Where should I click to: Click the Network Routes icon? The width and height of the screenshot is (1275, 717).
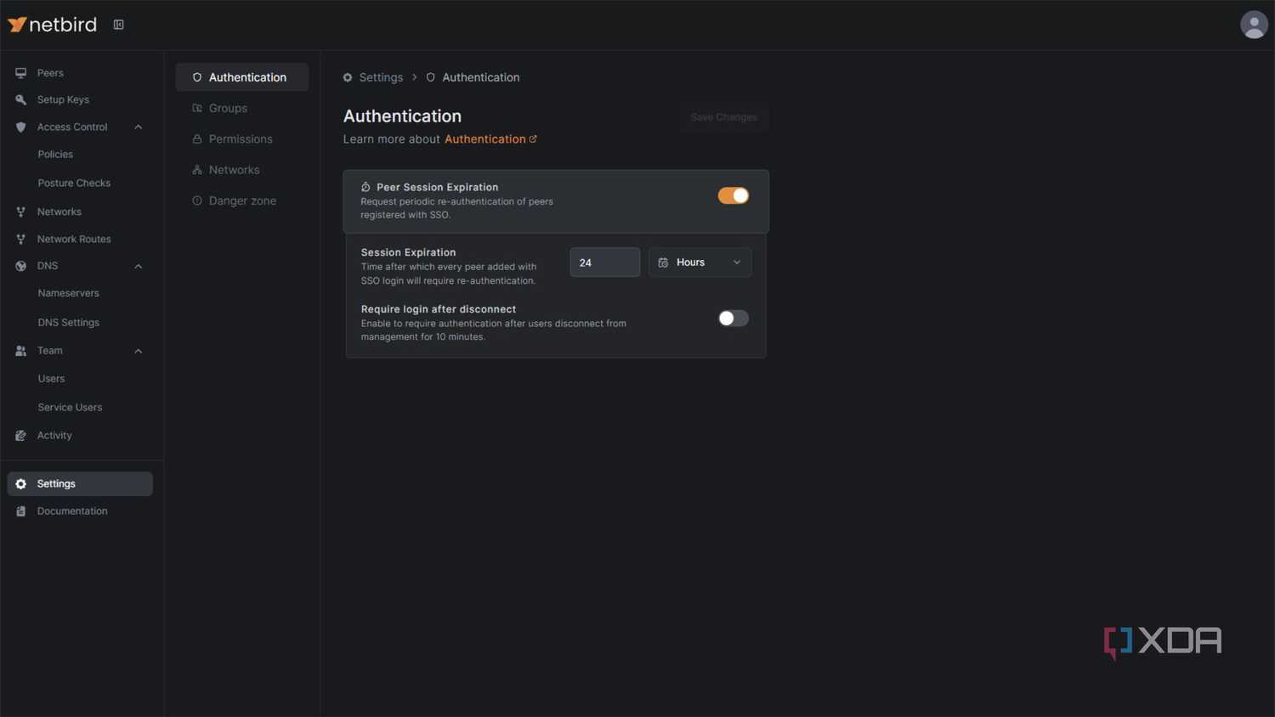(x=21, y=239)
